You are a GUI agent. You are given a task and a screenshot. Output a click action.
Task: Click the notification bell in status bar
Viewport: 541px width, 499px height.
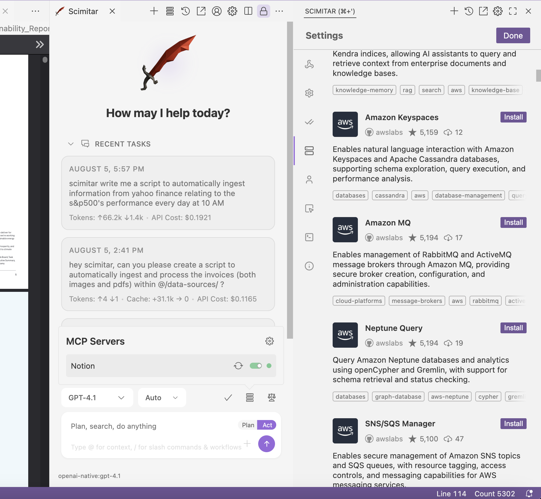pos(529,494)
